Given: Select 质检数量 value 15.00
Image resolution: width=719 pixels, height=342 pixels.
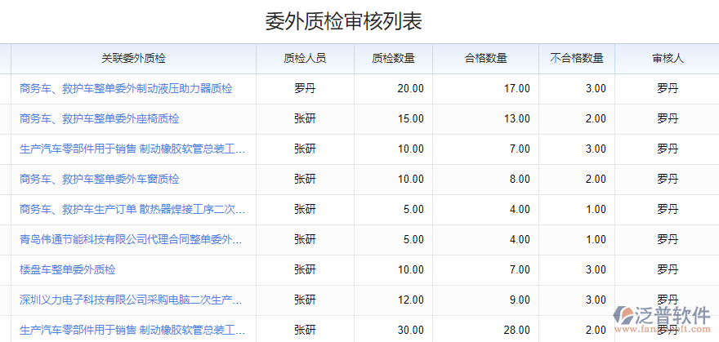Looking at the screenshot, I should click(411, 118).
